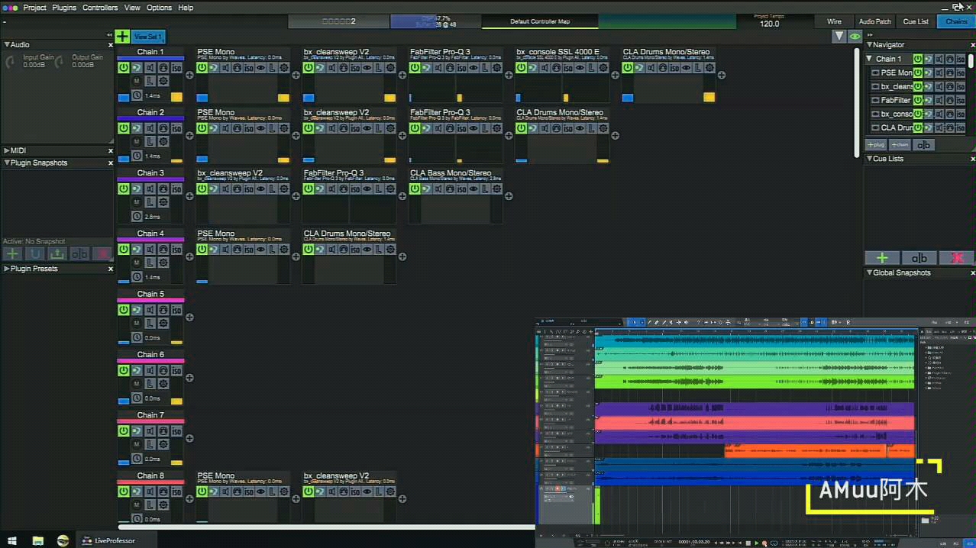Toggle visibility of PSE Mono in the Navigator list
Image resolution: width=976 pixels, height=548 pixels.
click(x=877, y=73)
